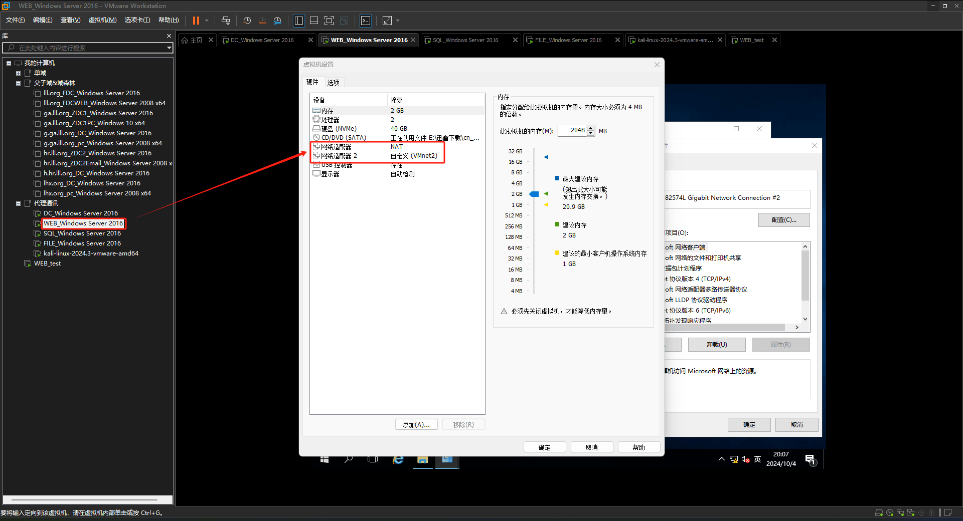Click 配置(C)... in the background properties window
This screenshot has height=521, width=963.
coord(784,220)
